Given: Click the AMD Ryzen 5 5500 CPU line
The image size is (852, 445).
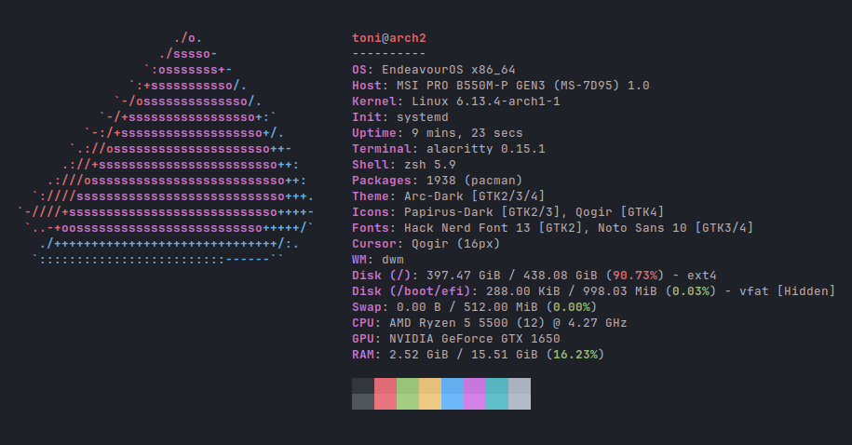Looking at the screenshot, I should point(490,323).
